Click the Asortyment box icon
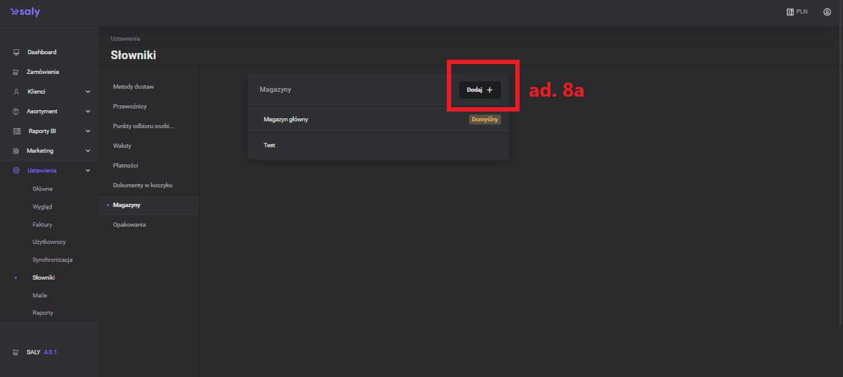843x377 pixels. click(16, 111)
